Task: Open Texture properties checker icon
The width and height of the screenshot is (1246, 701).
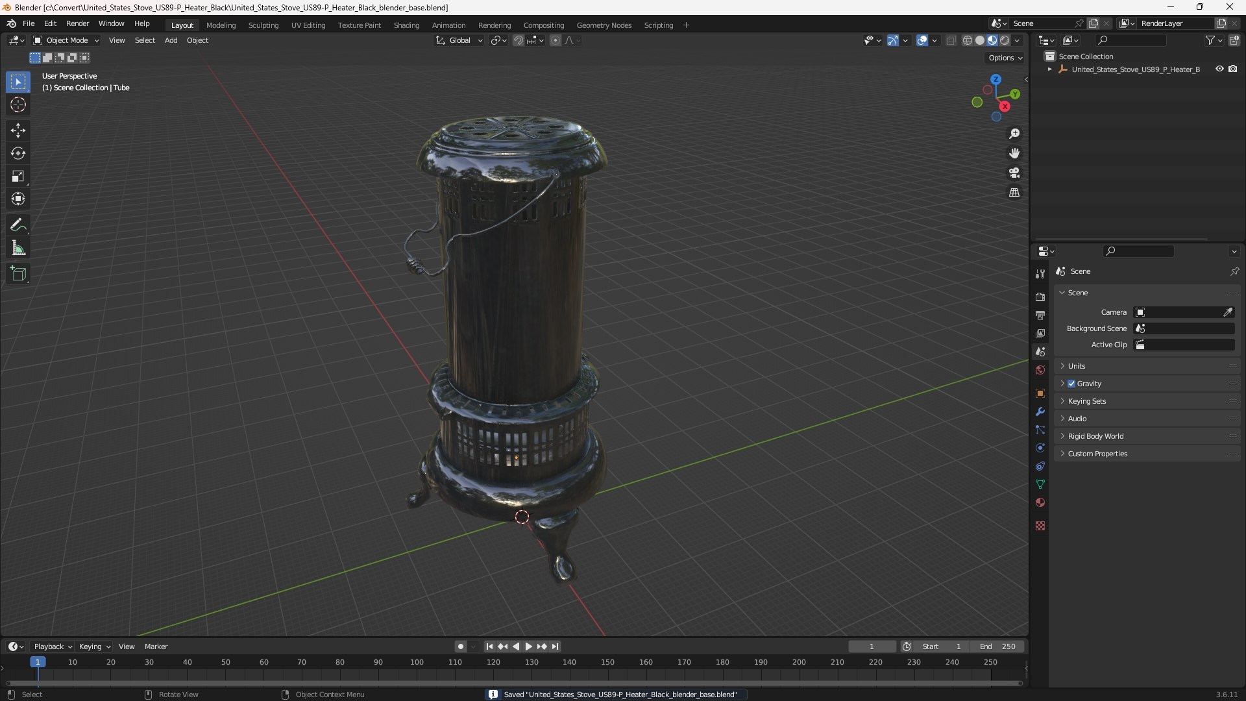Action: (x=1040, y=526)
